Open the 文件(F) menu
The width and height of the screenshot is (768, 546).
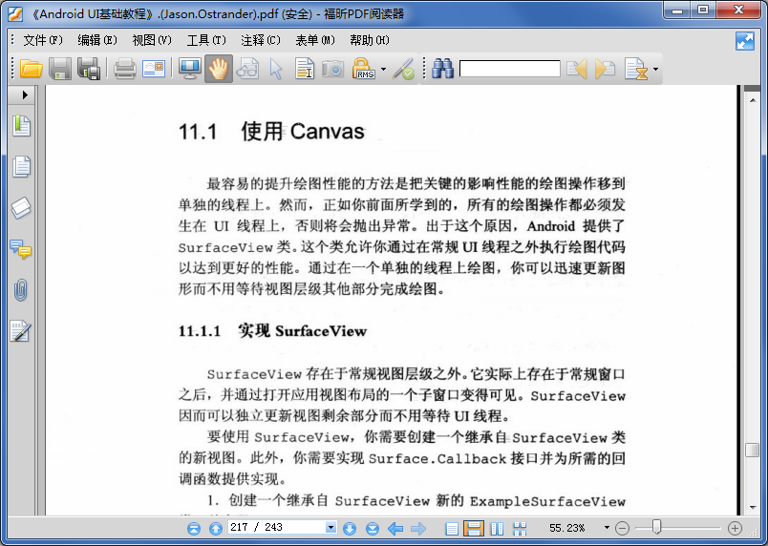[x=43, y=40]
